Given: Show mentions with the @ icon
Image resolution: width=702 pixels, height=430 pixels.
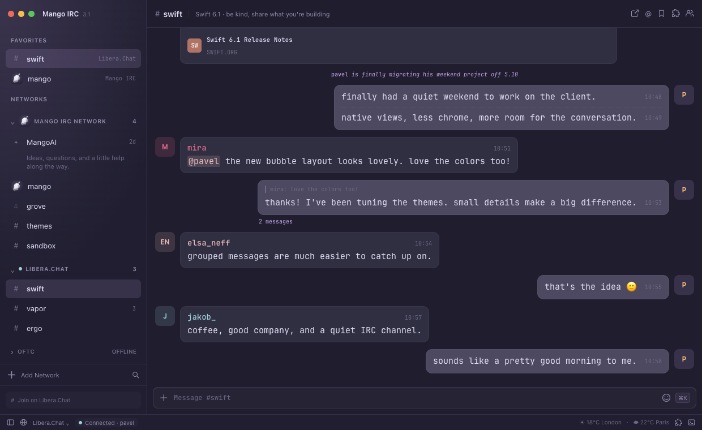Looking at the screenshot, I should 648,14.
